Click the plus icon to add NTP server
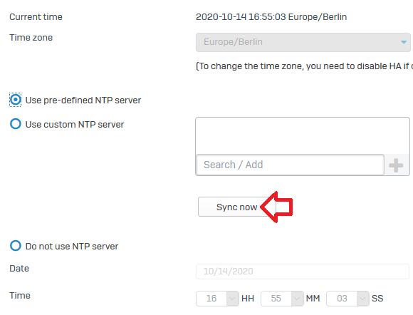 [x=396, y=165]
